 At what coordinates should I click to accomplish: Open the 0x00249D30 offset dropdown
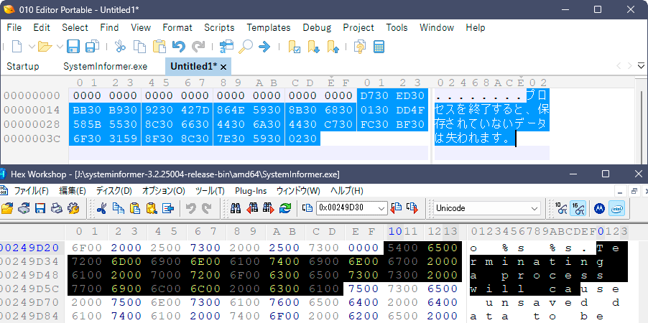pos(382,208)
